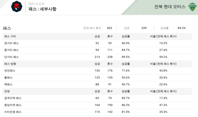Click the 단거리 패스 row label
The image size is (198, 117).
[x=12, y=57]
